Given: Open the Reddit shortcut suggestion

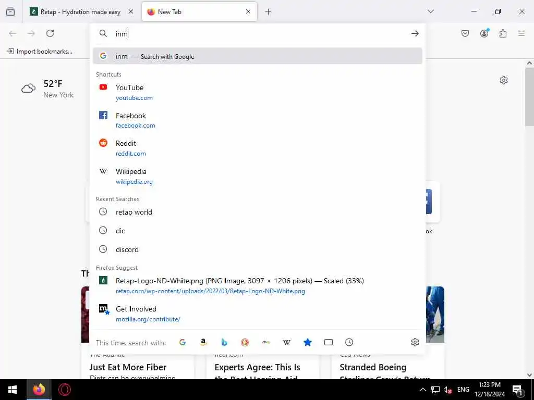Looking at the screenshot, I should coord(258,148).
